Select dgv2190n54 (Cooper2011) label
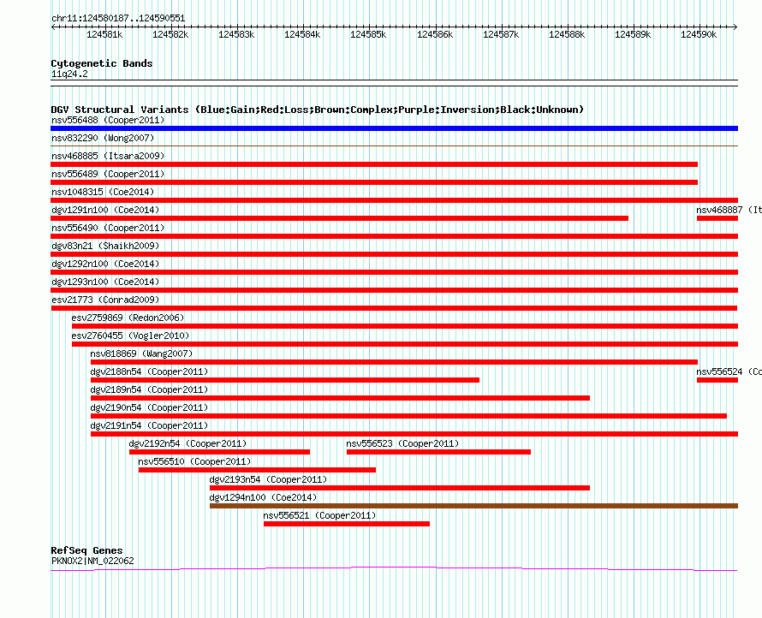This screenshot has width=762, height=618. 149,407
